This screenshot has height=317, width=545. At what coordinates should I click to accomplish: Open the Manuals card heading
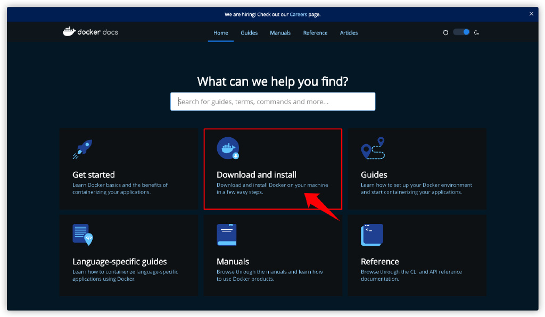point(233,262)
